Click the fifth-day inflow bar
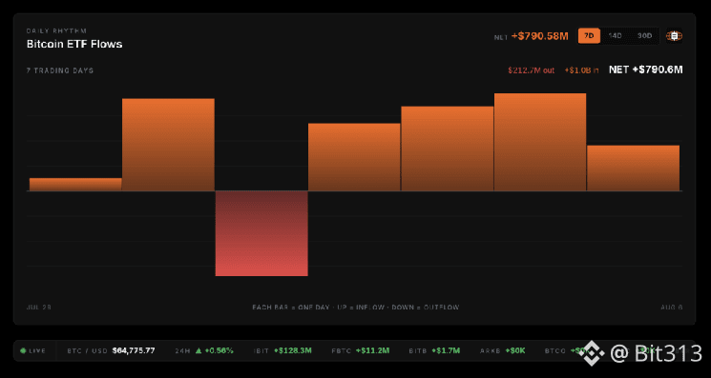This screenshot has width=711, height=378. (448, 149)
